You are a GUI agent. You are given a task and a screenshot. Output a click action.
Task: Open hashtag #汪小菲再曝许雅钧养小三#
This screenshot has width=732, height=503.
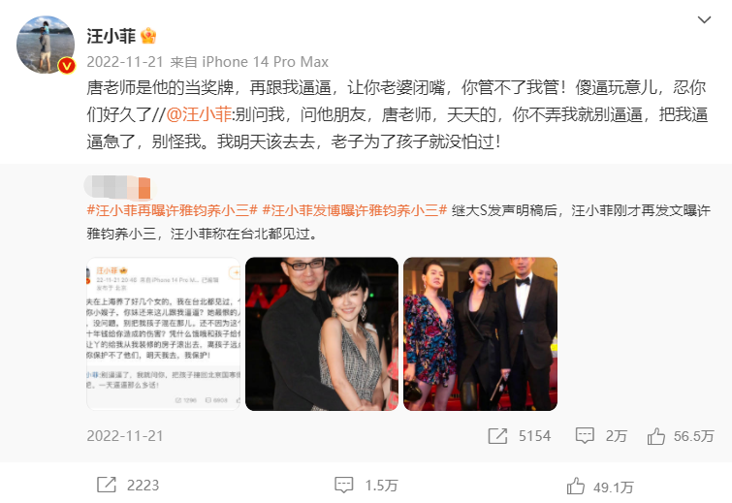coord(173,210)
